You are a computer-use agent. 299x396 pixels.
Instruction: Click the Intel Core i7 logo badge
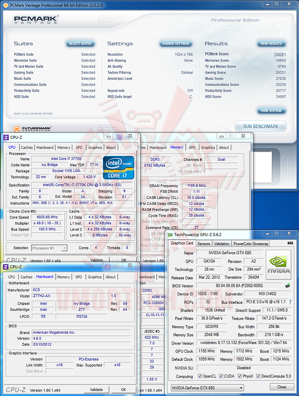[x=119, y=167]
